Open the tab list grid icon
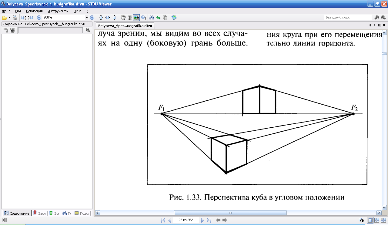The height and width of the screenshot is (225, 388). coord(380,25)
